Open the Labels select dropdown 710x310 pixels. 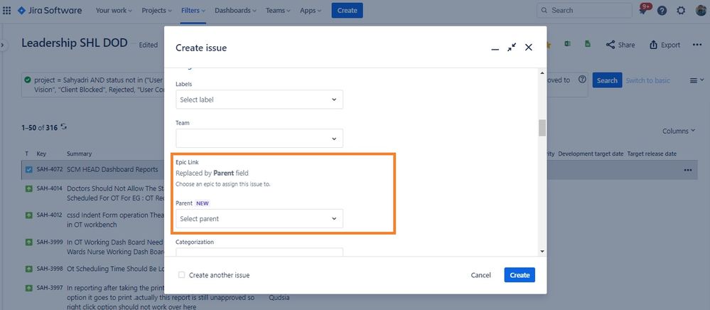click(259, 100)
